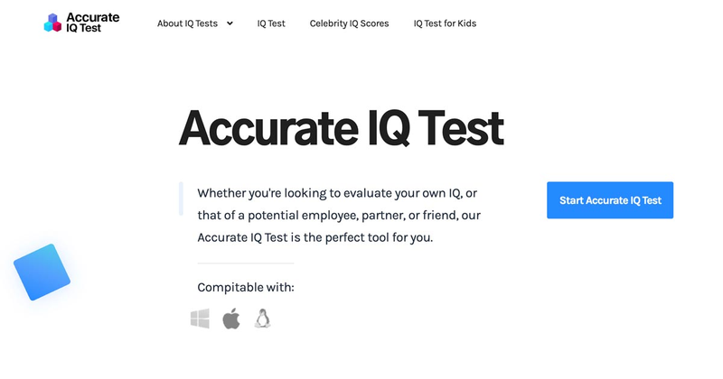Click the Windows compatibility icon
The height and width of the screenshot is (379, 723).
pos(200,319)
